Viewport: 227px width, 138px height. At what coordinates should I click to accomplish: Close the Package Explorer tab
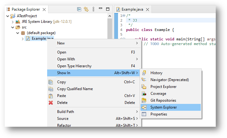(44, 9)
